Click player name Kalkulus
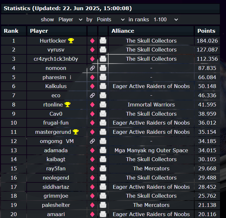226x218 pixels. [56, 86]
